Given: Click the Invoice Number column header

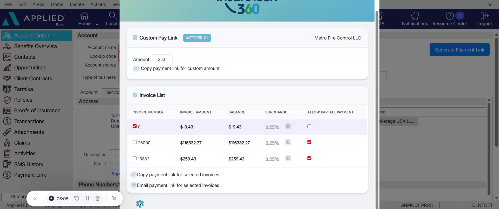Looking at the screenshot, I should pyautogui.click(x=148, y=112).
